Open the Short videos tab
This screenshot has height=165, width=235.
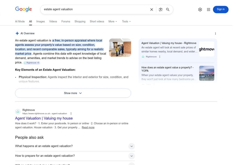click(x=97, y=21)
